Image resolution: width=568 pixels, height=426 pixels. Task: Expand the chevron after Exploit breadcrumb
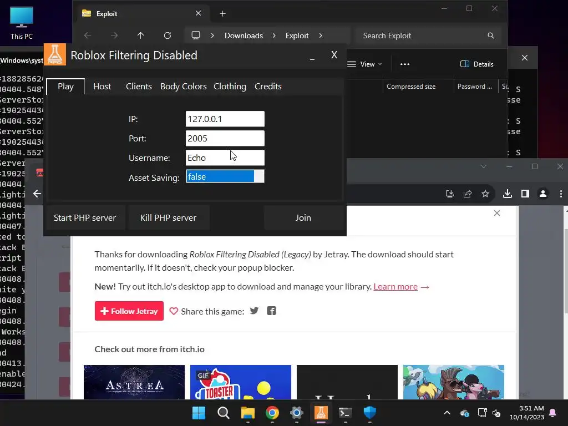(321, 35)
